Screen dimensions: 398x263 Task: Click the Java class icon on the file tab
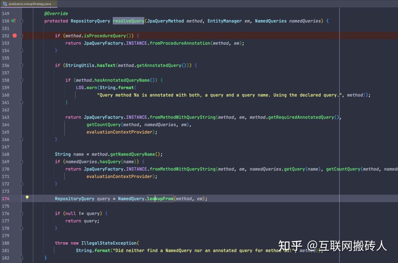click(4, 4)
